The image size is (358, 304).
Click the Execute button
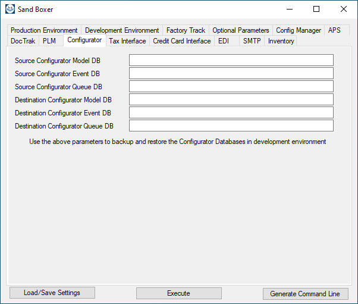(x=178, y=293)
